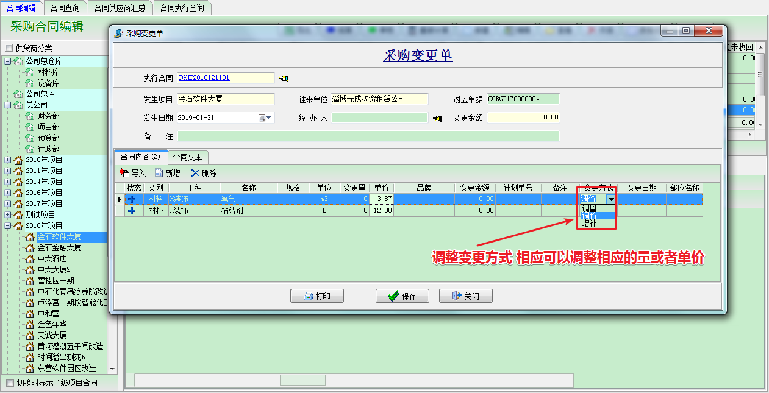Select 金石软件大厦 in project tree
The width and height of the screenshot is (769, 393).
[x=59, y=236]
